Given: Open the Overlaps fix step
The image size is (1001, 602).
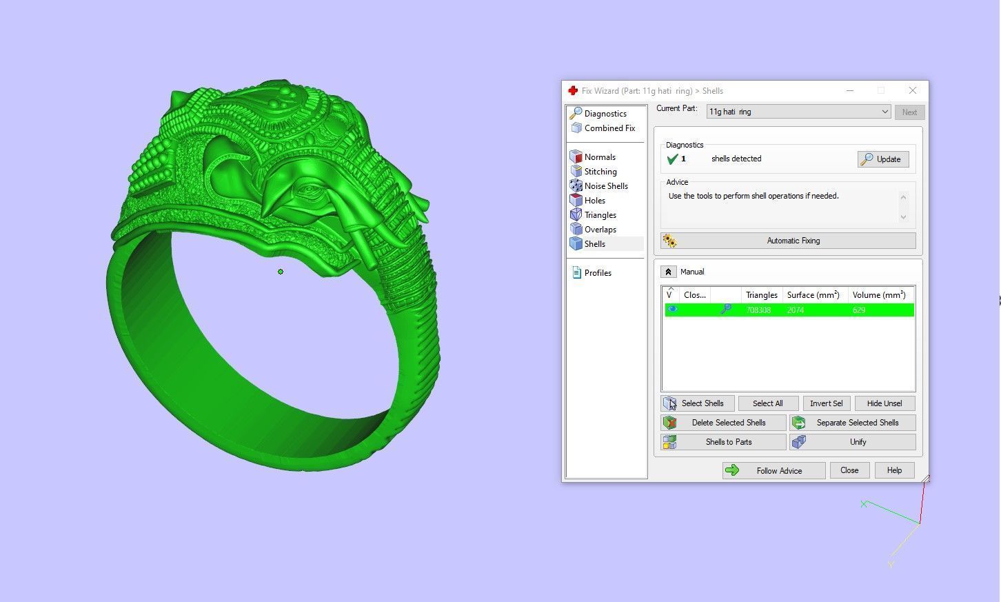Looking at the screenshot, I should click(x=594, y=229).
